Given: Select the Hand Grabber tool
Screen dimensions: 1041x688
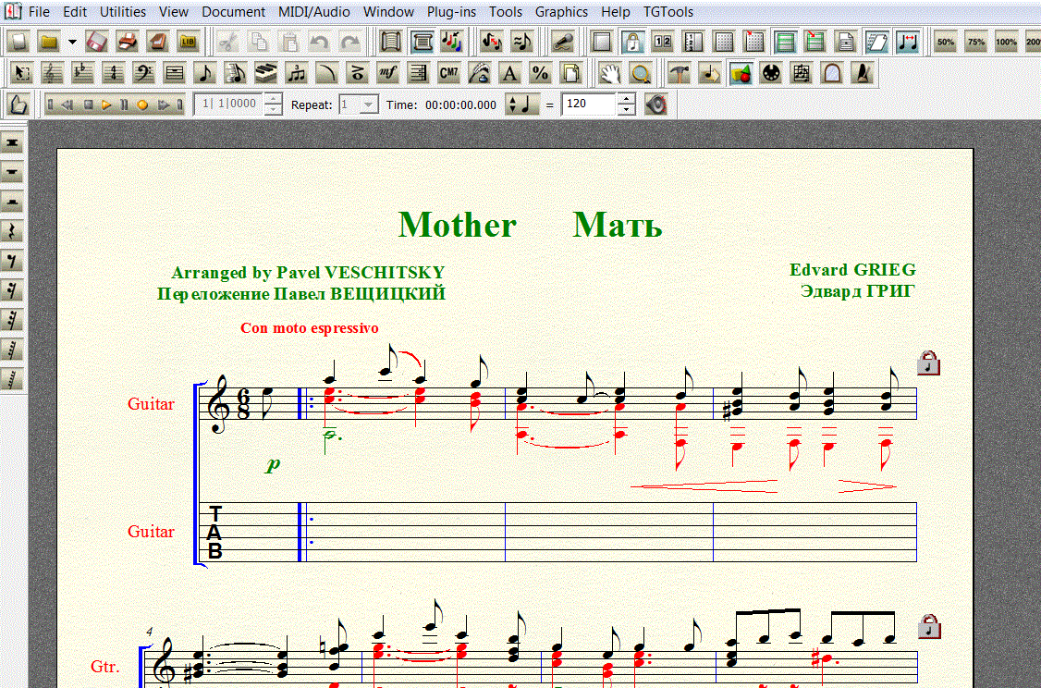Looking at the screenshot, I should pyautogui.click(x=609, y=72).
